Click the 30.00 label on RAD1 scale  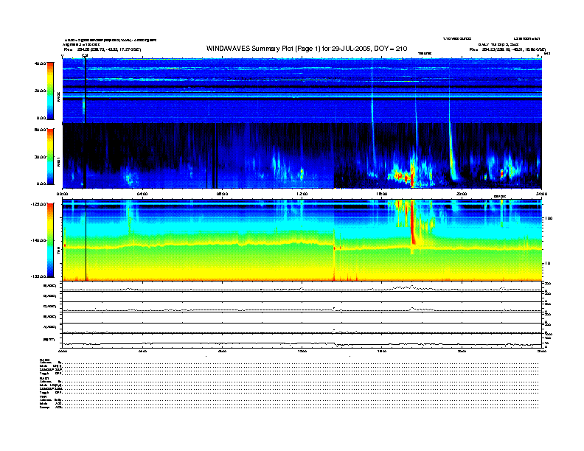click(40, 157)
